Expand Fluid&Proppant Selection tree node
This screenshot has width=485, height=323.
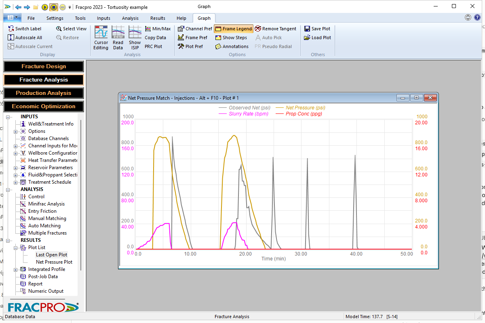(16, 175)
